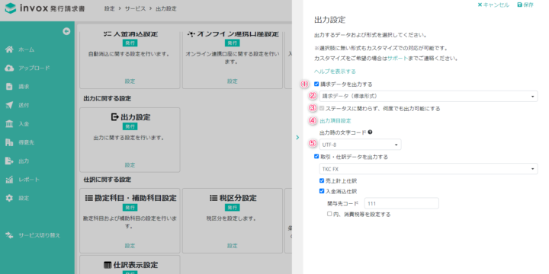Open アップロード in the sidebar menu
Screen dimensions: 549x274
click(x=34, y=68)
